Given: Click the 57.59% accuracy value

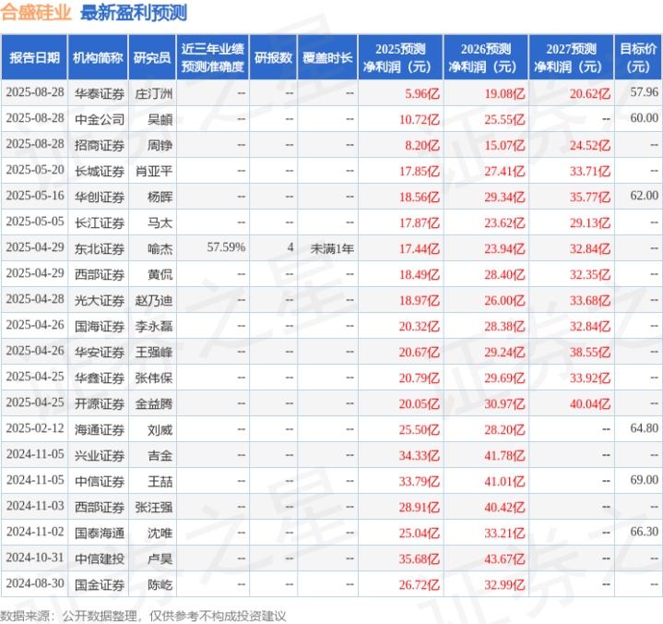Looking at the screenshot, I should pos(226,247).
